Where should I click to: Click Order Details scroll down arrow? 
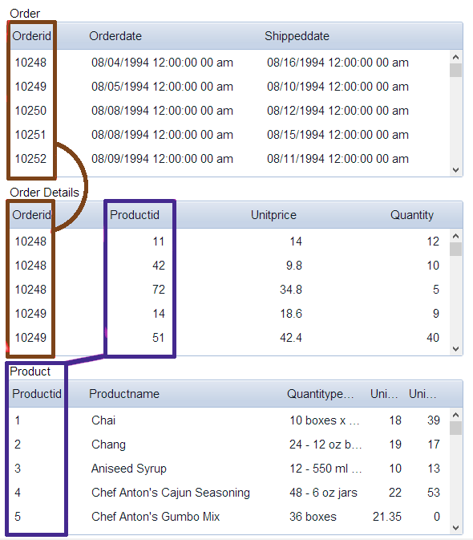455,349
